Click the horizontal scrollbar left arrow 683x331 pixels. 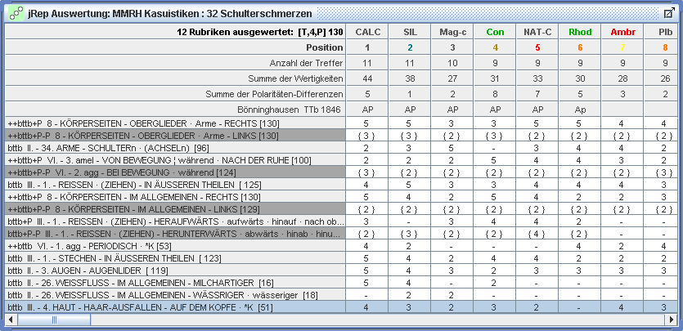pyautogui.click(x=11, y=320)
